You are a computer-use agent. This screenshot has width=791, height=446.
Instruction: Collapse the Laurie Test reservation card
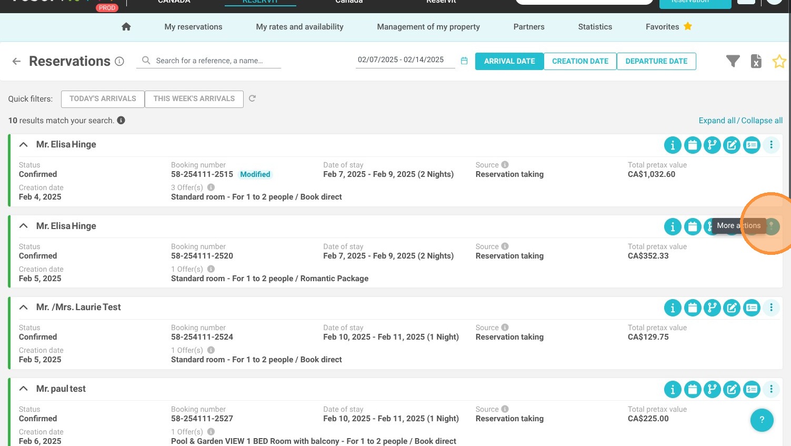pyautogui.click(x=23, y=307)
